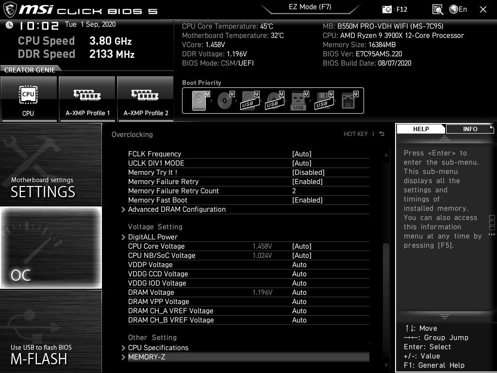Take a screenshot with the F12 camera icon
Image resolution: width=497 pixels, height=373 pixels.
click(x=387, y=10)
